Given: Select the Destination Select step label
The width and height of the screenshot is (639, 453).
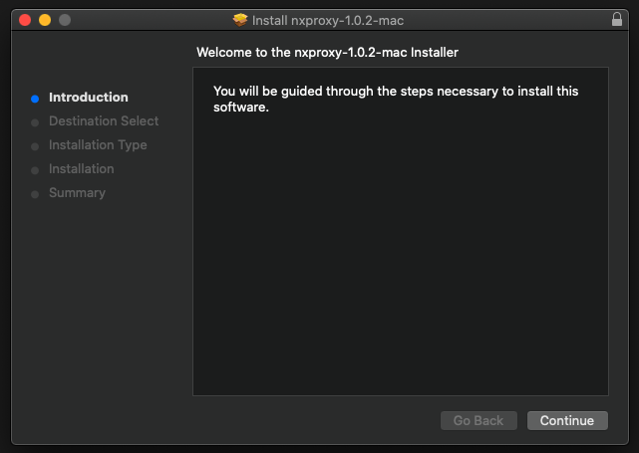Looking at the screenshot, I should (x=104, y=120).
